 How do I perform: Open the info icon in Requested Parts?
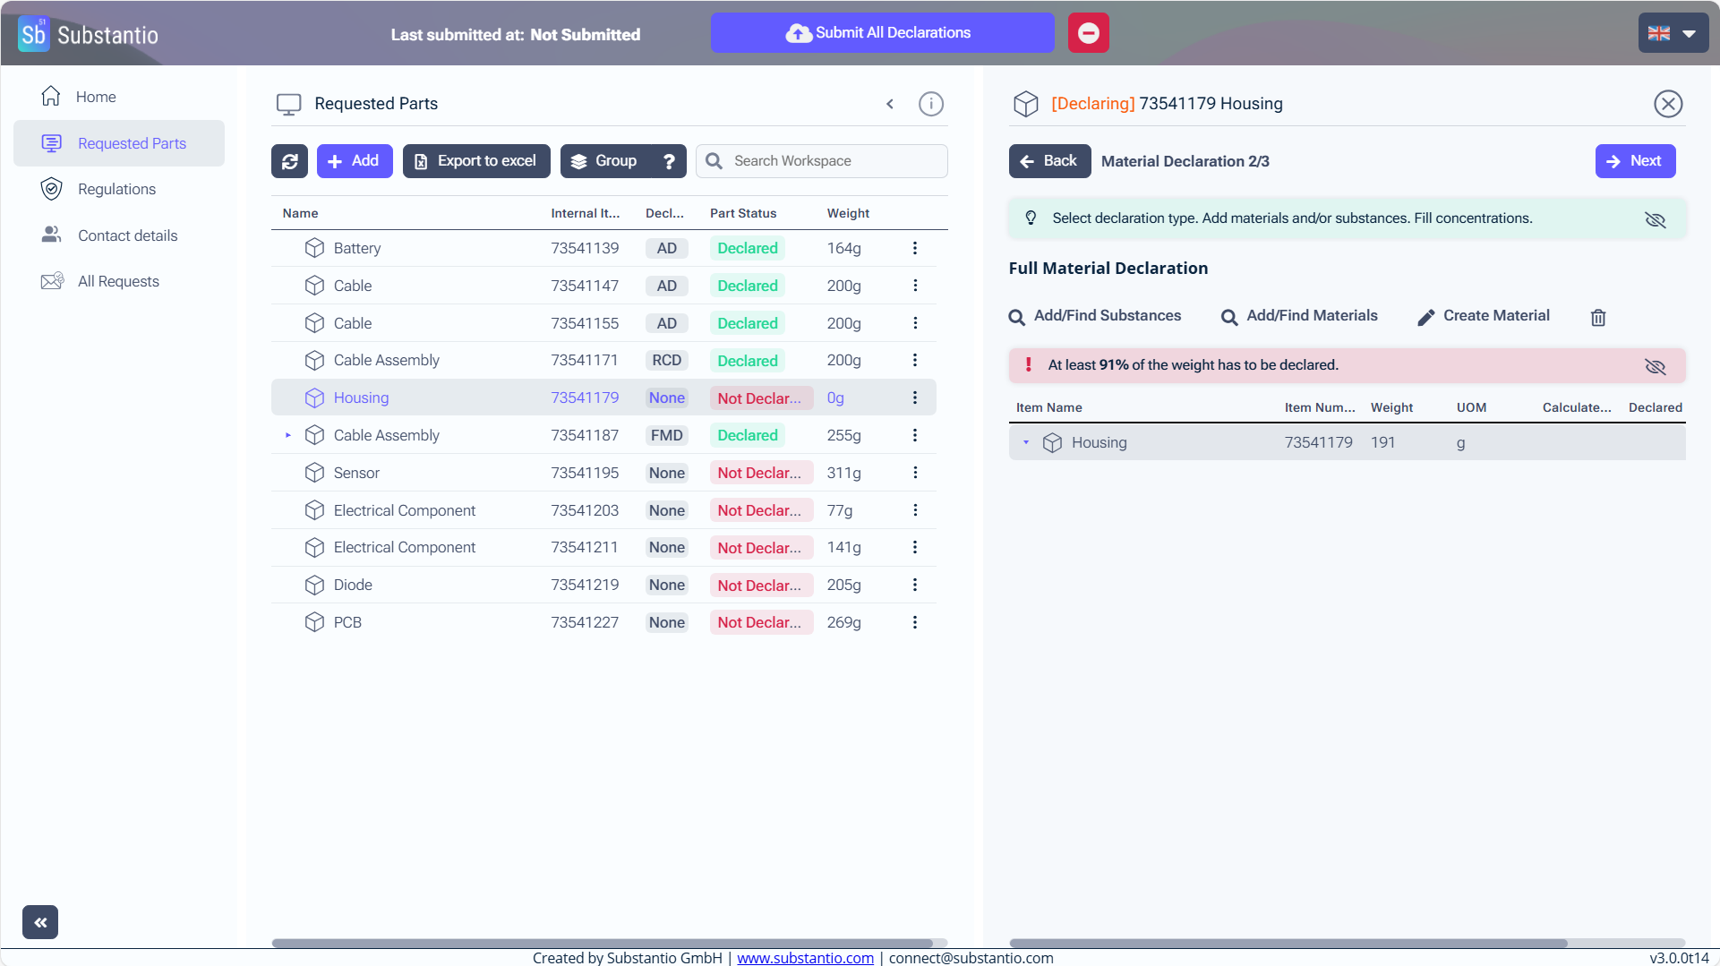930,104
